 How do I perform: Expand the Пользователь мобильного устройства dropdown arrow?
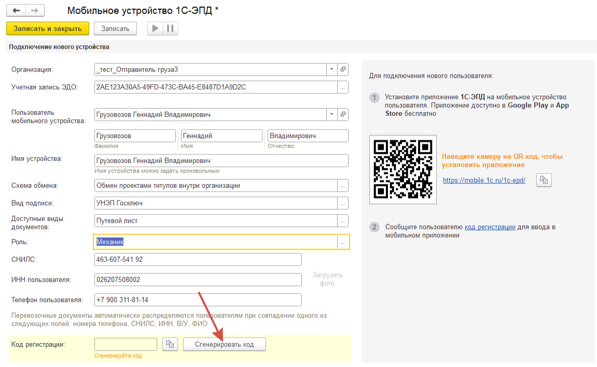[331, 114]
